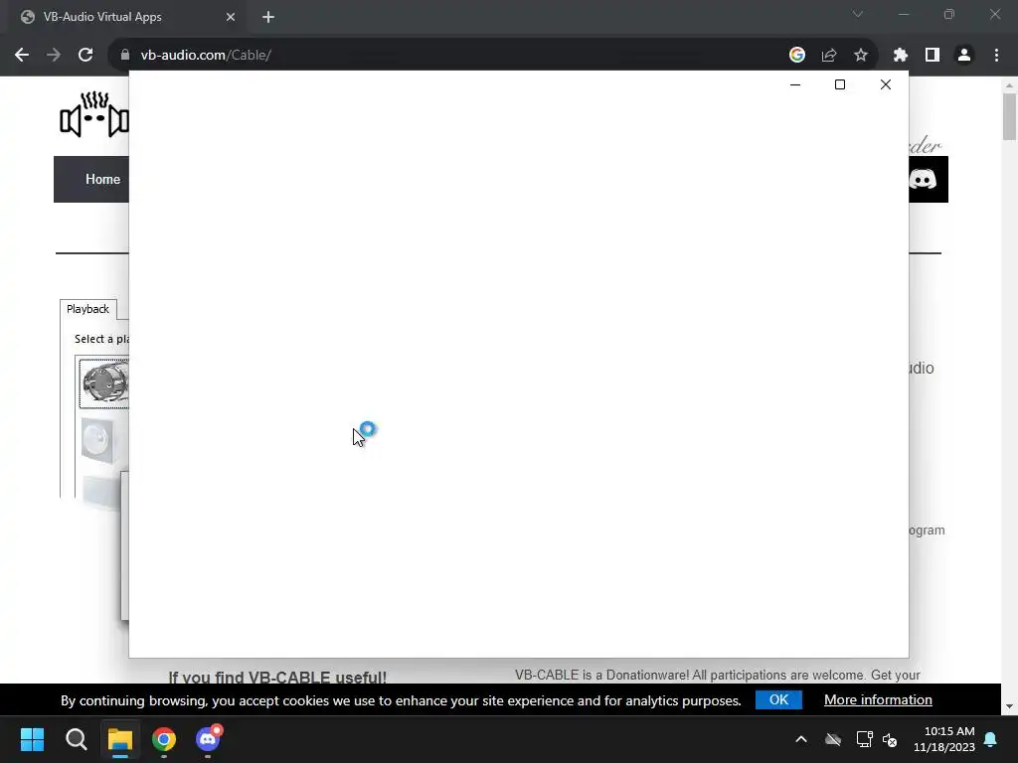Open Windows taskbar search
Screen dimensions: 1018x763
pyautogui.click(x=76, y=739)
